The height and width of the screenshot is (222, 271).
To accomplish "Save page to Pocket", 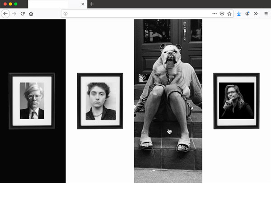I will point(222,14).
